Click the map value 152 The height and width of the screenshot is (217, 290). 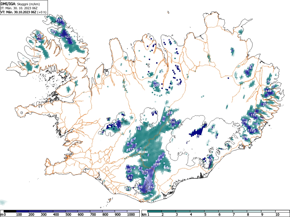pos(253,115)
